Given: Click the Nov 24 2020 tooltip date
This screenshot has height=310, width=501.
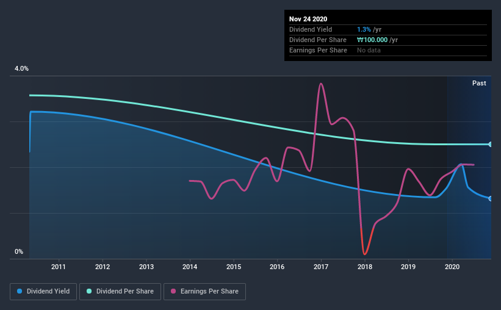Looking at the screenshot, I should [x=308, y=19].
